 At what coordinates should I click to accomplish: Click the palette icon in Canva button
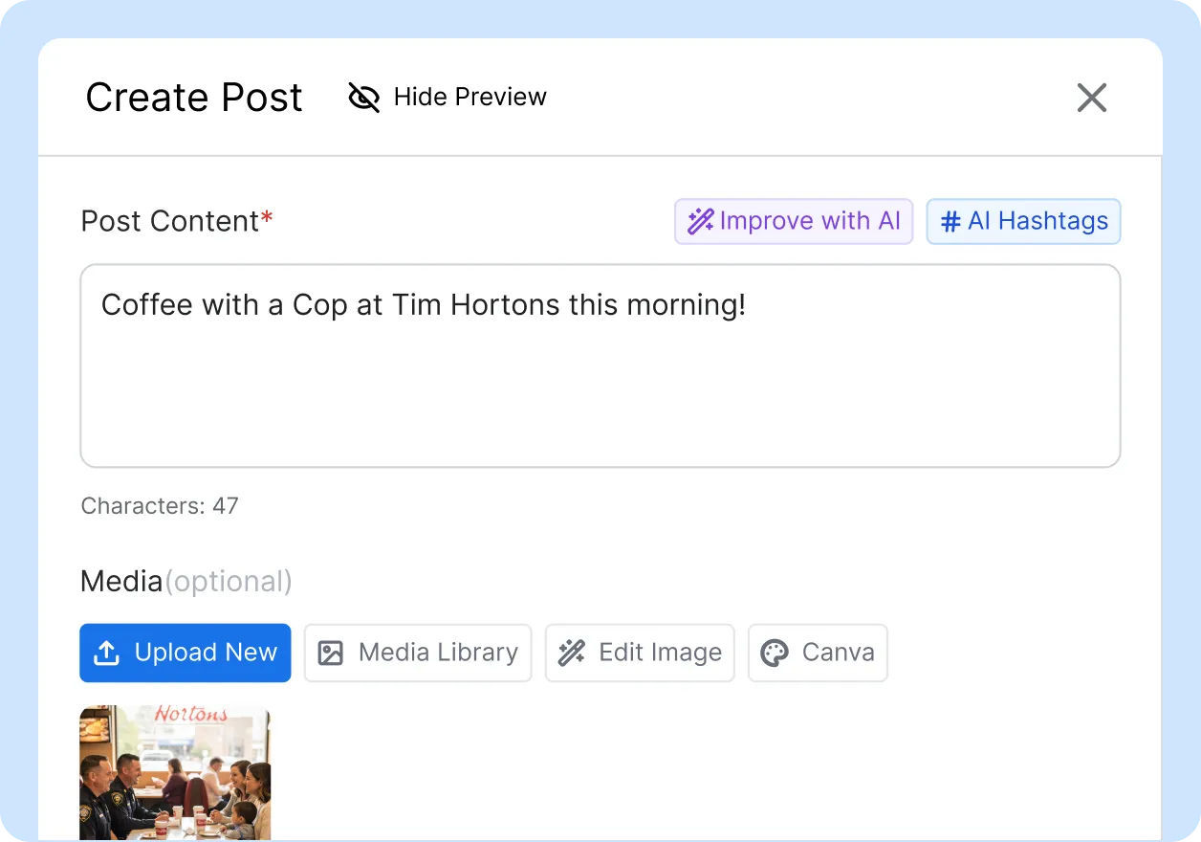coord(774,654)
